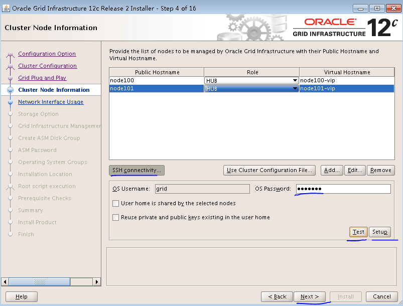Screen dimensions: 403x306
Task: Open installer Help
Action: [x=22, y=297]
